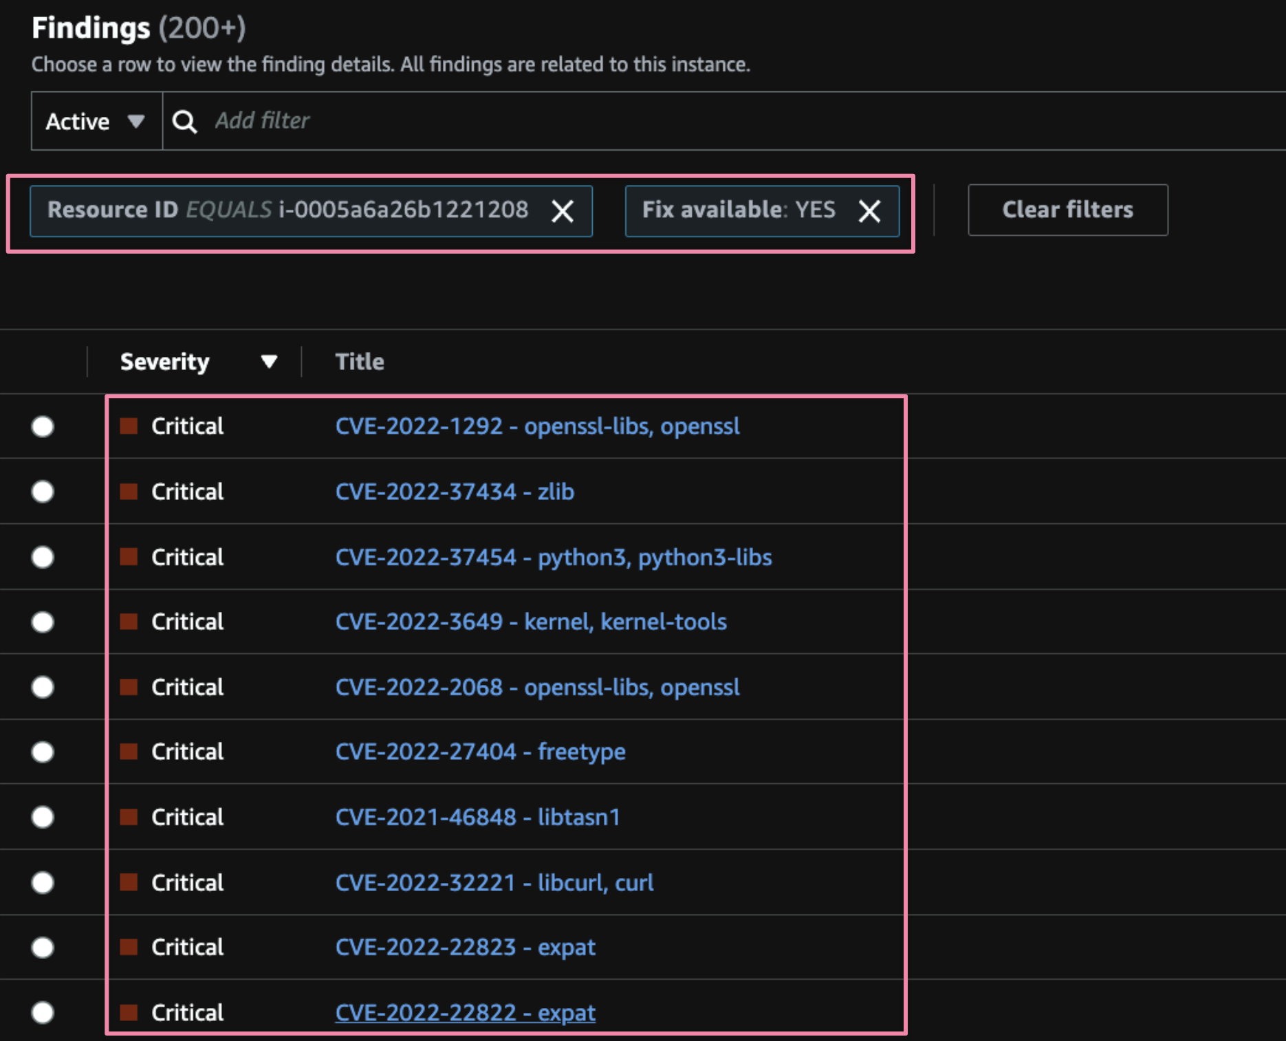Click the Critical label in the freetype row

click(x=187, y=752)
